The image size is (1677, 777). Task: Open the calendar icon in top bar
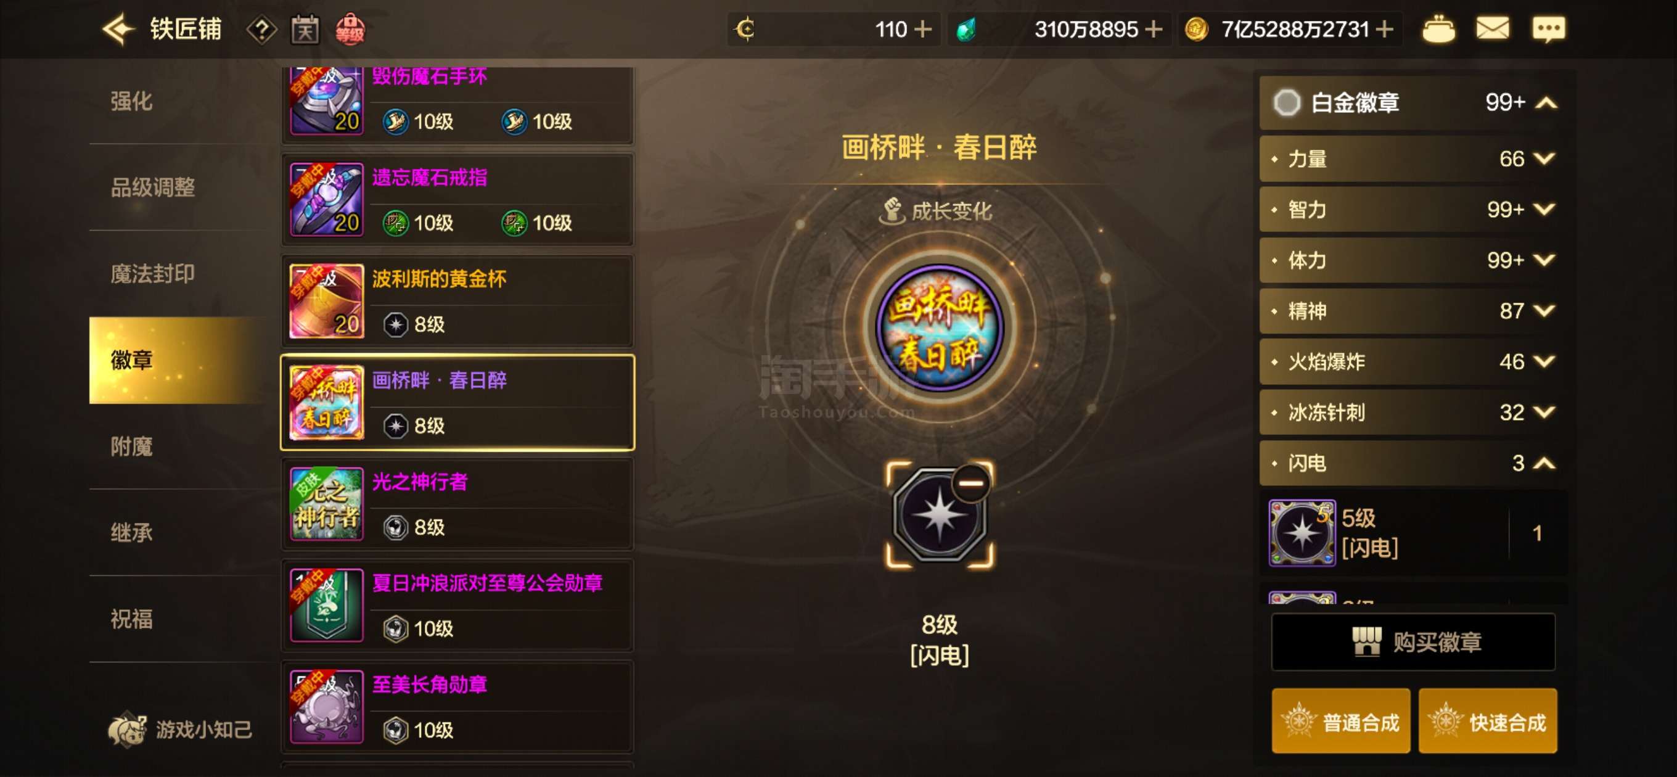305,30
